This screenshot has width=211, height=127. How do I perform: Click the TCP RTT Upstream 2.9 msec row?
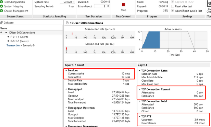[173, 119]
